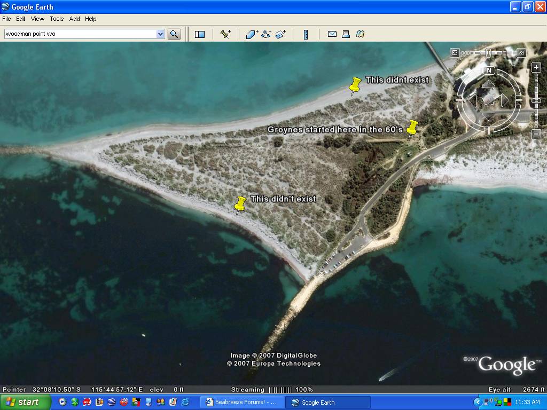Open the Add menu

pos(74,19)
